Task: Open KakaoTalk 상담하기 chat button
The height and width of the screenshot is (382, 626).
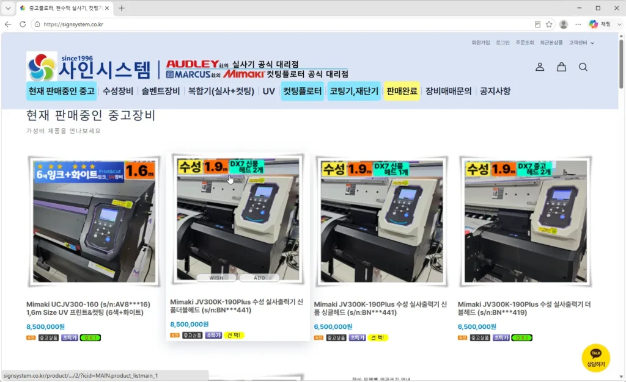Action: pos(595,358)
